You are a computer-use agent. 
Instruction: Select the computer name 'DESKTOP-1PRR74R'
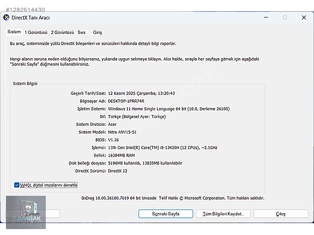[x=126, y=101]
